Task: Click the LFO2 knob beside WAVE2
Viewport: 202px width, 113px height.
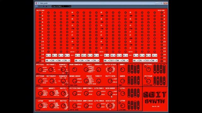Action: point(40,106)
